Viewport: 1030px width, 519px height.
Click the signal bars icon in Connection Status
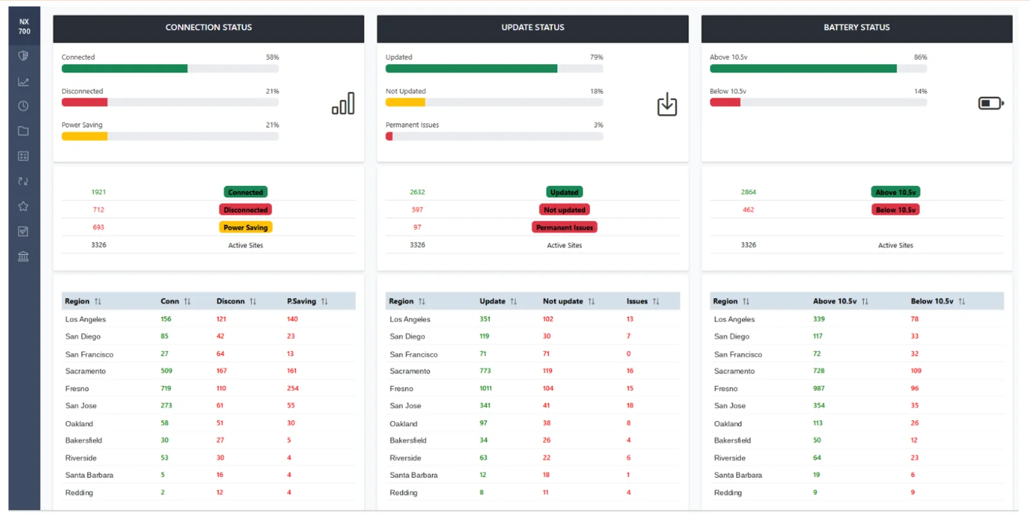point(343,104)
